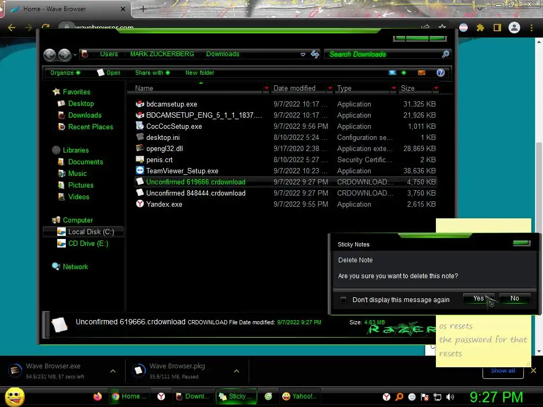Close the downloads bar
Viewport: 543px width, 407px height.
[x=533, y=370]
